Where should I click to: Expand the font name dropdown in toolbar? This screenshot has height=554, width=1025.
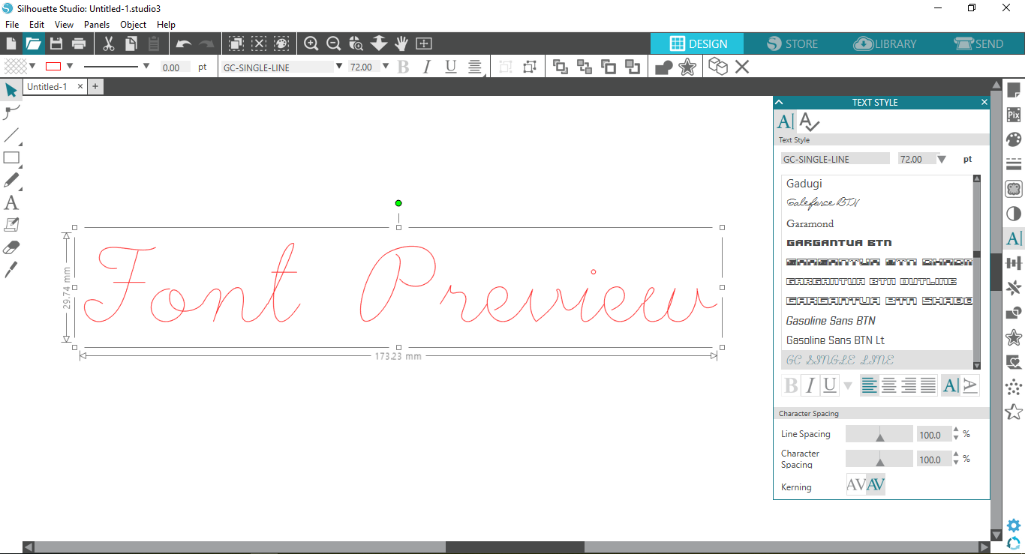click(x=339, y=67)
